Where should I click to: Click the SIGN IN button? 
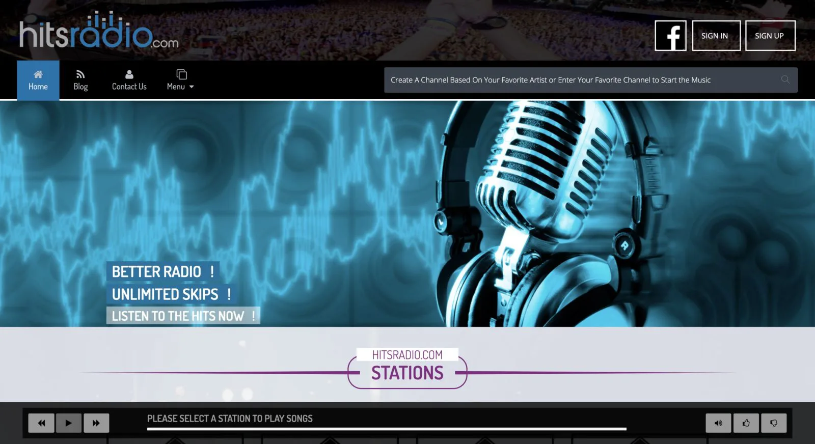pyautogui.click(x=716, y=36)
